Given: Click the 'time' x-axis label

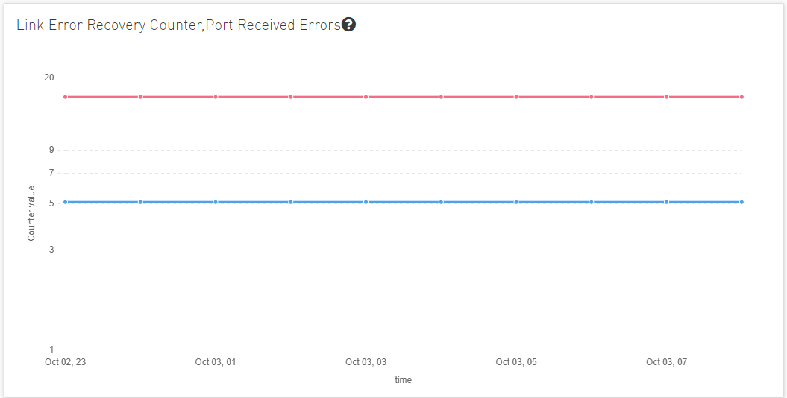Looking at the screenshot, I should point(403,380).
